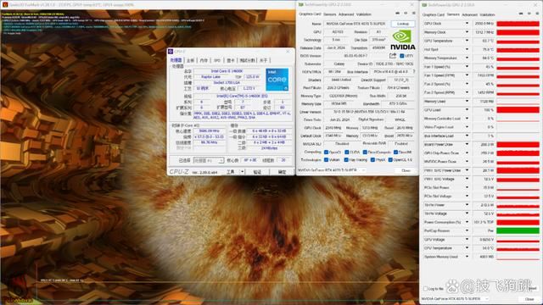Image resolution: width=543 pixels, height=305 pixels.
Task: Toggle the CUDA checkbox
Action: 346,152
